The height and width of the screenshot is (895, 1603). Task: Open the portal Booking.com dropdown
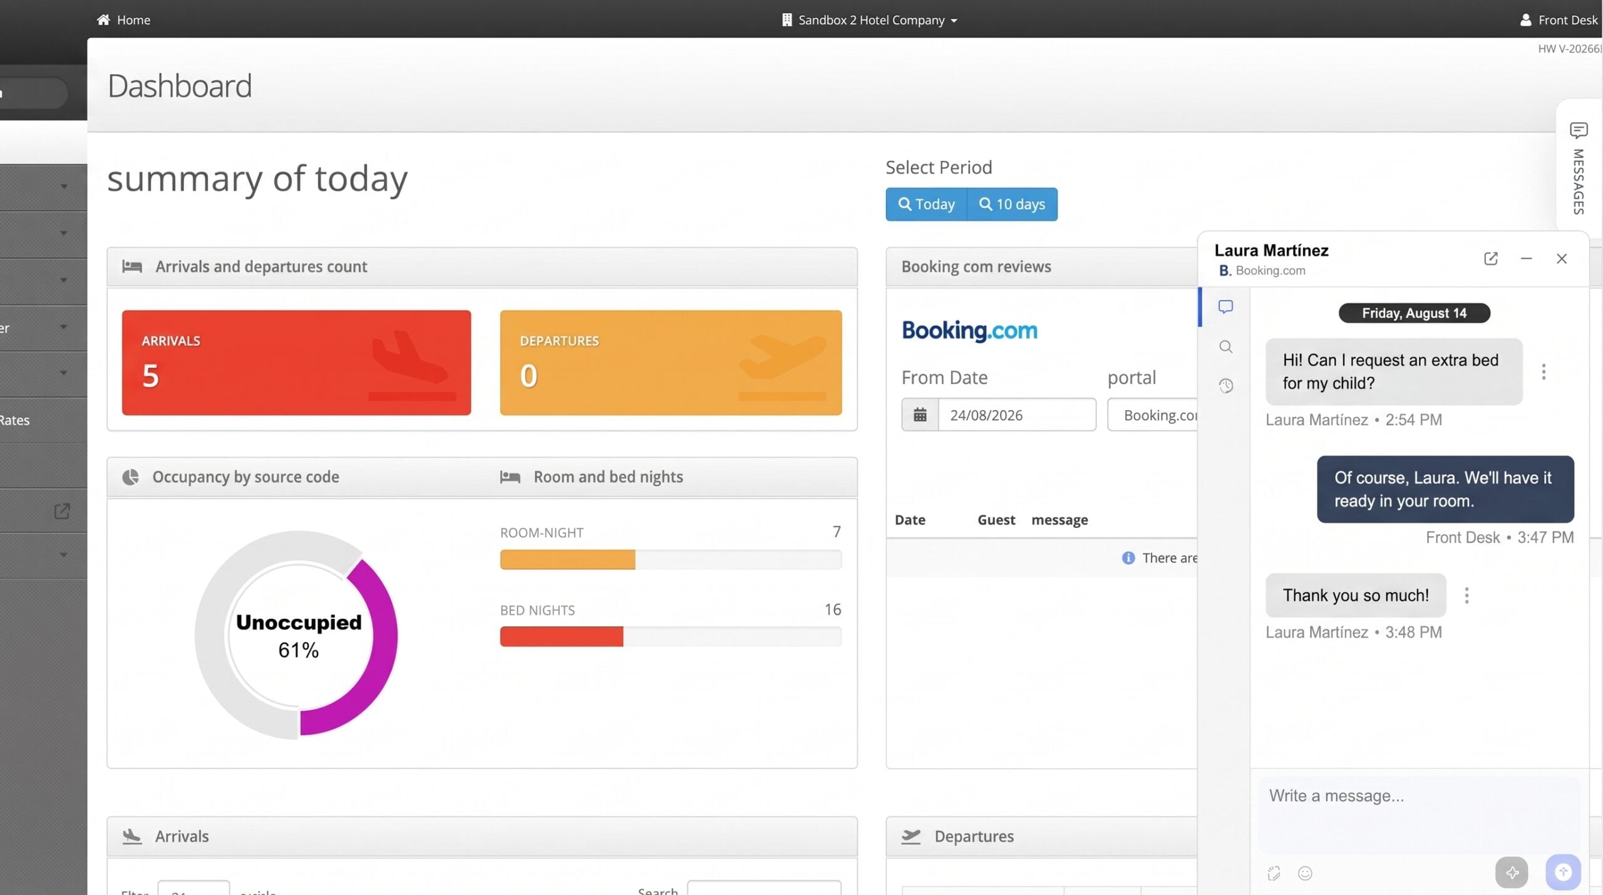click(x=1152, y=415)
